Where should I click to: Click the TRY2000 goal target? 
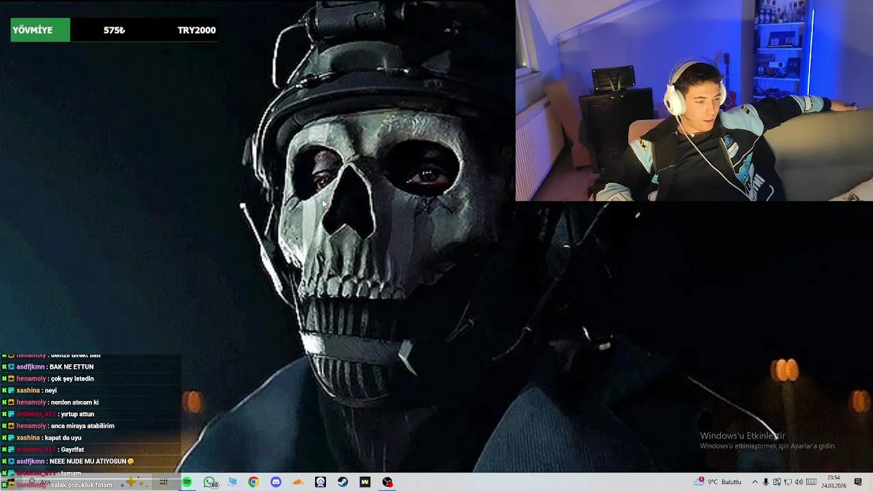(196, 30)
